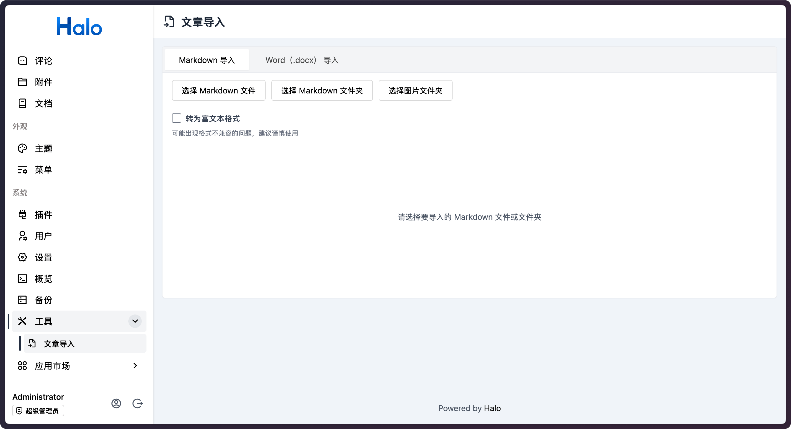Open the 备份 backup page
This screenshot has width=791, height=429.
(43, 300)
